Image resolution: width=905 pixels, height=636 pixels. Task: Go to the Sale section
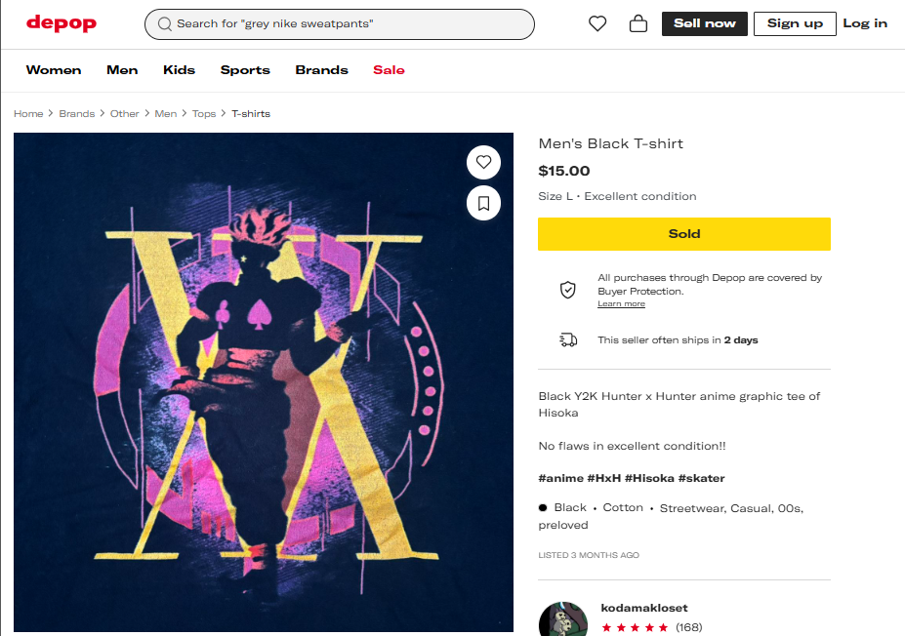point(389,70)
